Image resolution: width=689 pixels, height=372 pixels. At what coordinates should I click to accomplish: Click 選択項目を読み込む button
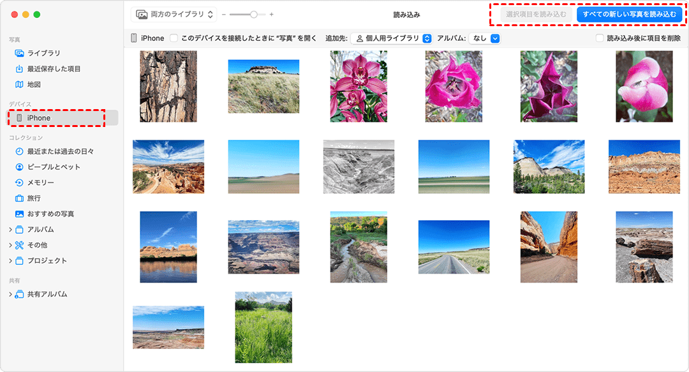pos(536,15)
